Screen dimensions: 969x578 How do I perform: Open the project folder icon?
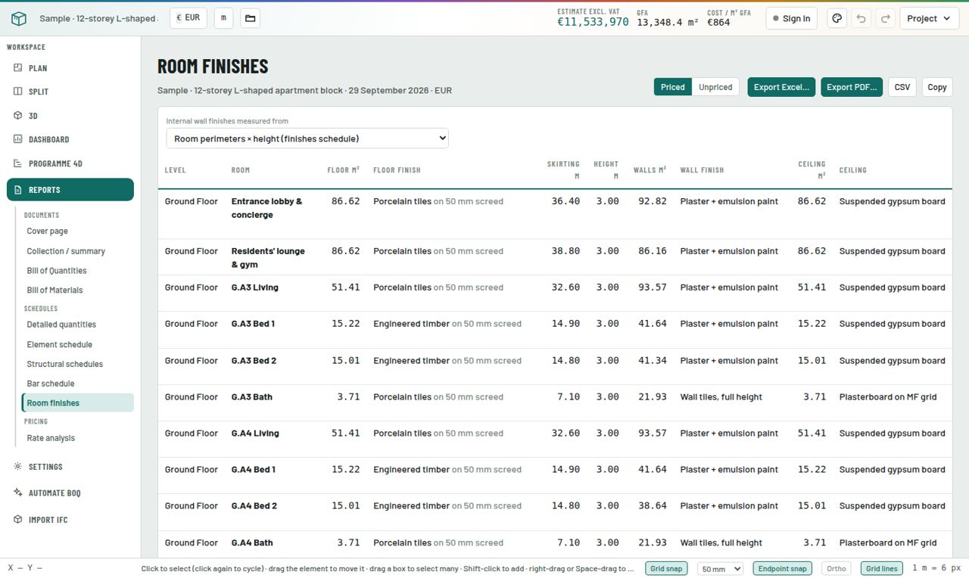251,18
